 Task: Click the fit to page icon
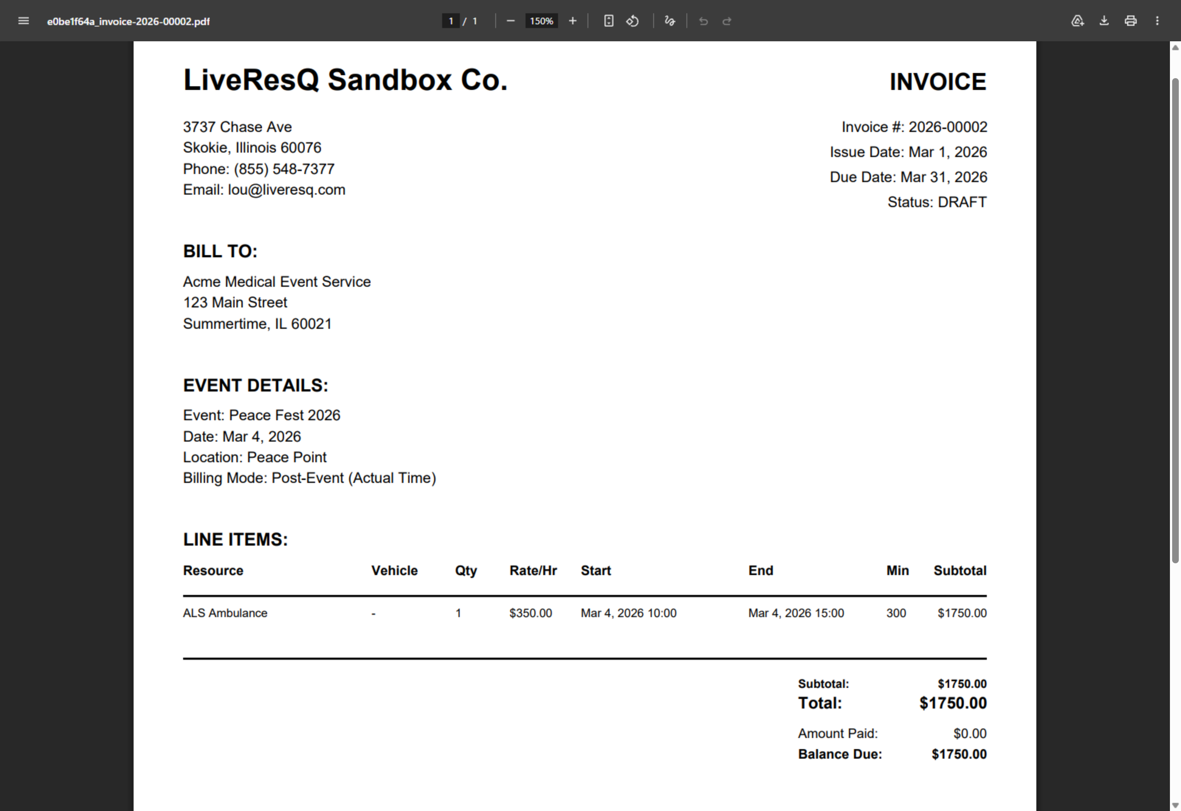coord(608,21)
